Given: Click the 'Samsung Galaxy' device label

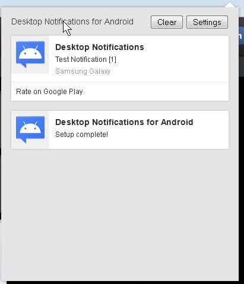Looking at the screenshot, I should 83,71.
